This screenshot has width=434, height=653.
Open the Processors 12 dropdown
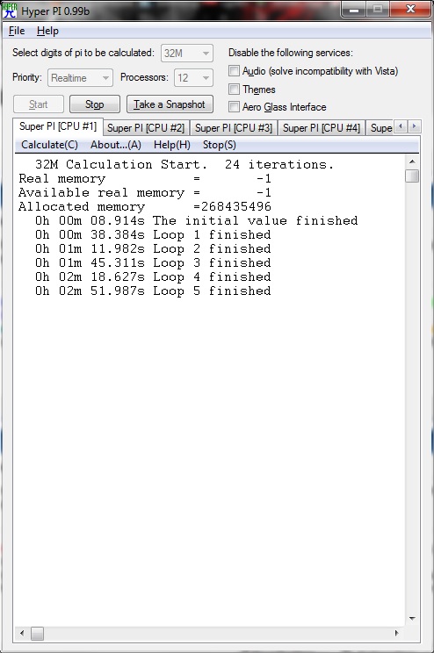click(x=193, y=78)
